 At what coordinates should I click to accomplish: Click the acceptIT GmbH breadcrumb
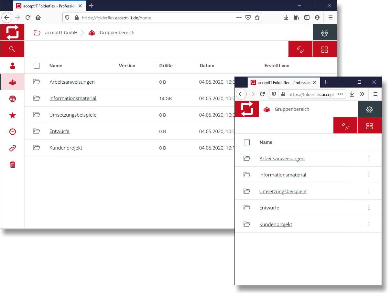click(x=61, y=33)
